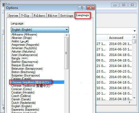The image size is (139, 113).
Task: Pick the Bangla language entry
Action: pyautogui.click(x=38, y=58)
